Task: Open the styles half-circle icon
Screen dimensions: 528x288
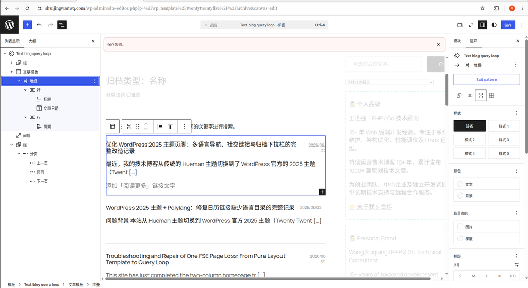Action: [494, 25]
